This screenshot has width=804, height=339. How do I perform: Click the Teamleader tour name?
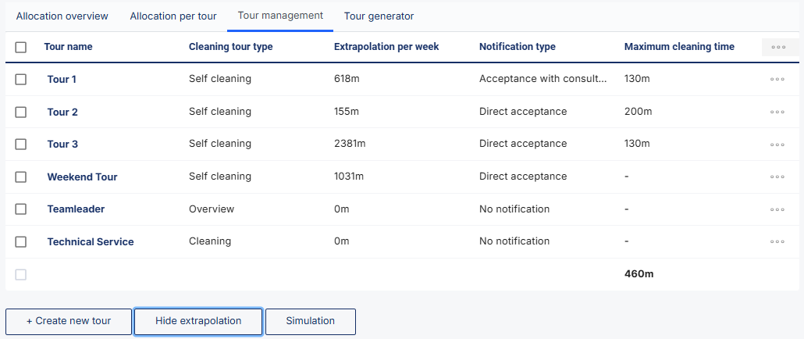pyautogui.click(x=76, y=209)
